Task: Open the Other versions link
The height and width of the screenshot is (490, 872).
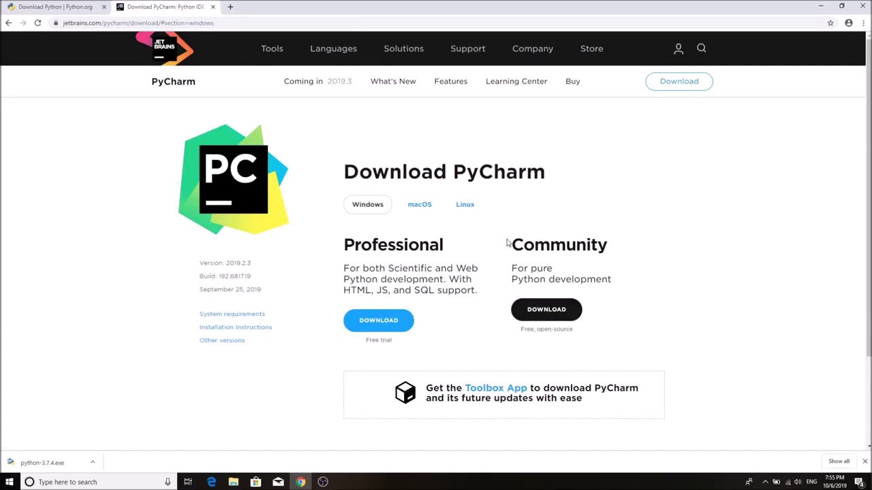Action: pyautogui.click(x=222, y=340)
